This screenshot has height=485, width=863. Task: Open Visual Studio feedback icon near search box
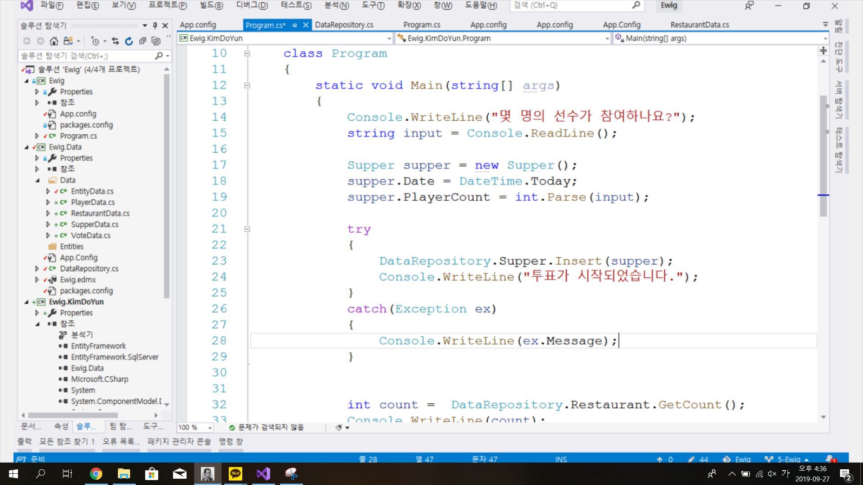749,6
